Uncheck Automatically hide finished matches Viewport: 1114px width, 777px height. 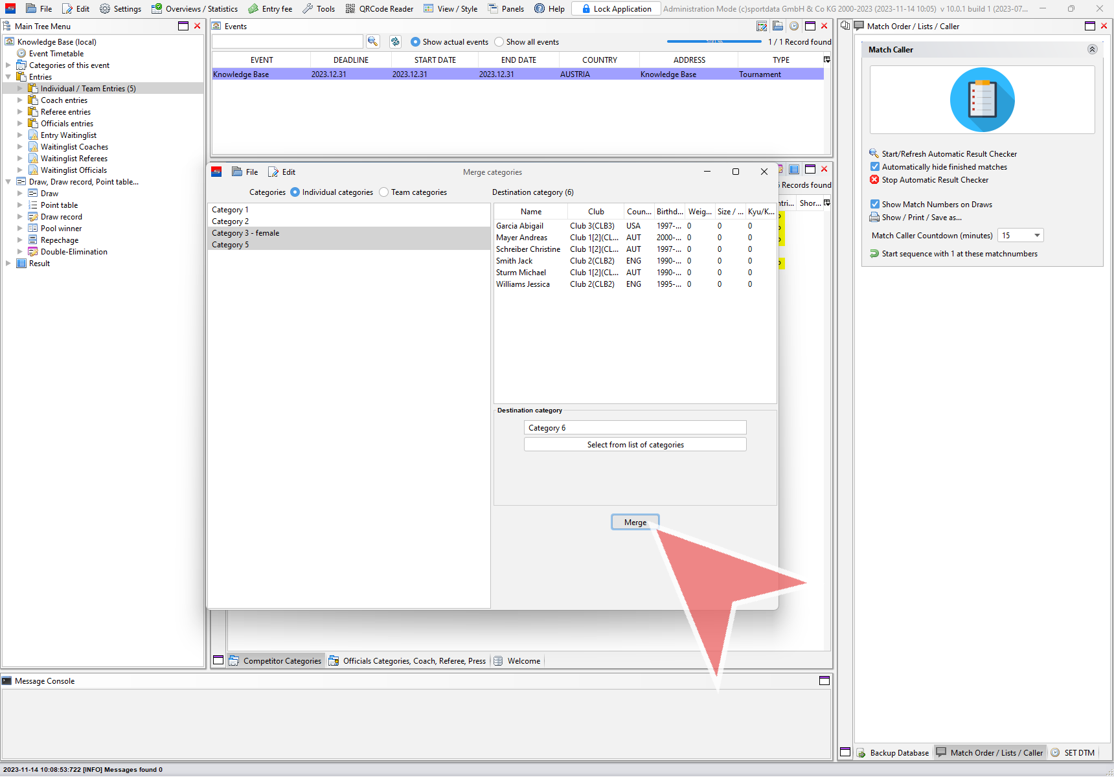click(875, 167)
